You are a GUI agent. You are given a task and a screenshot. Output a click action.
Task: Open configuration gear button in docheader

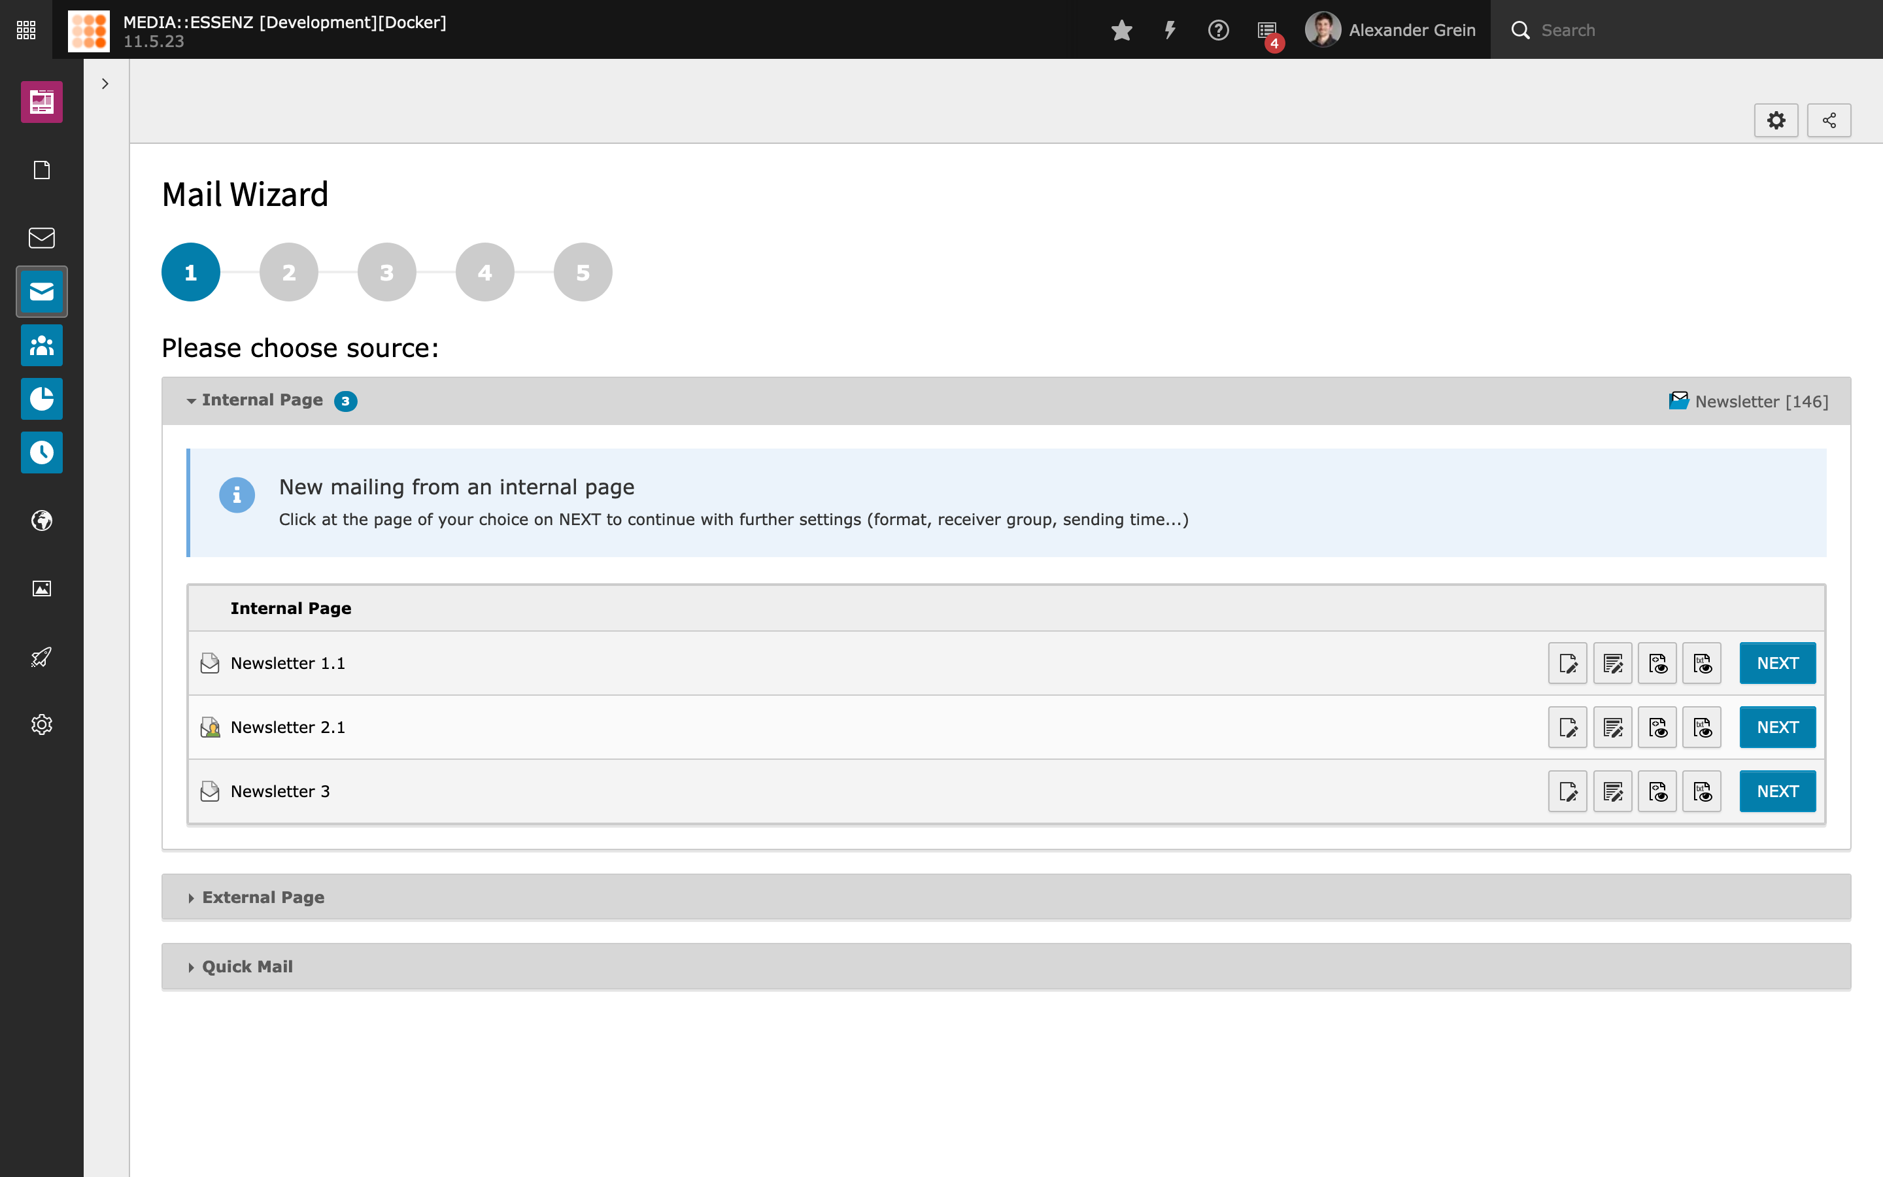1776,121
